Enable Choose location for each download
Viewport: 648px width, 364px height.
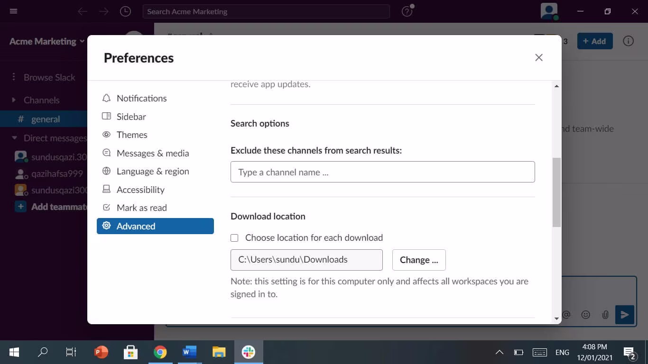(234, 238)
